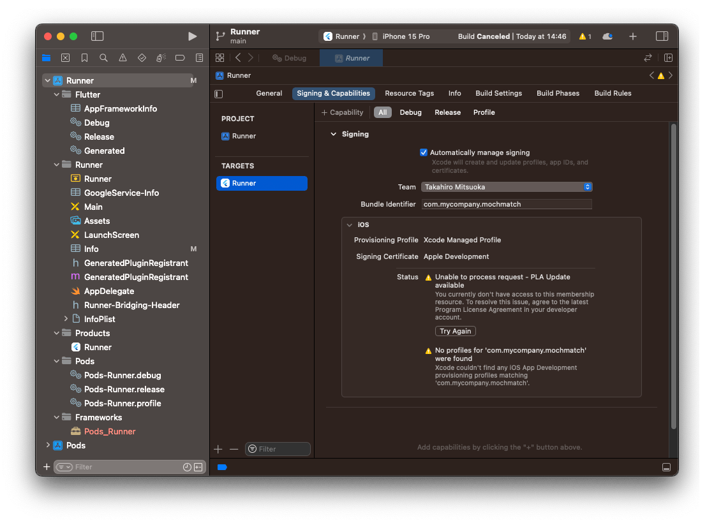Switch to the General tab
Viewport: 714px width, 523px height.
click(x=269, y=93)
